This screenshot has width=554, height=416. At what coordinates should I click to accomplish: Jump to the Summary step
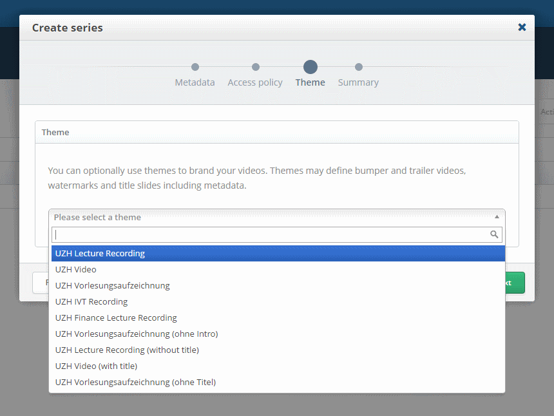tap(358, 82)
